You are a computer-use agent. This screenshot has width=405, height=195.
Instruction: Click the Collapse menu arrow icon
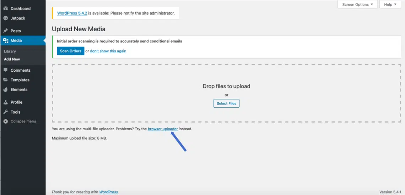[x=5, y=121]
